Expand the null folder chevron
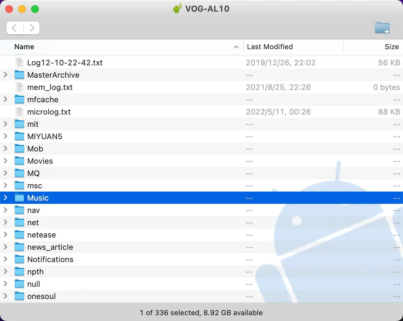This screenshot has height=321, width=403. click(6, 284)
